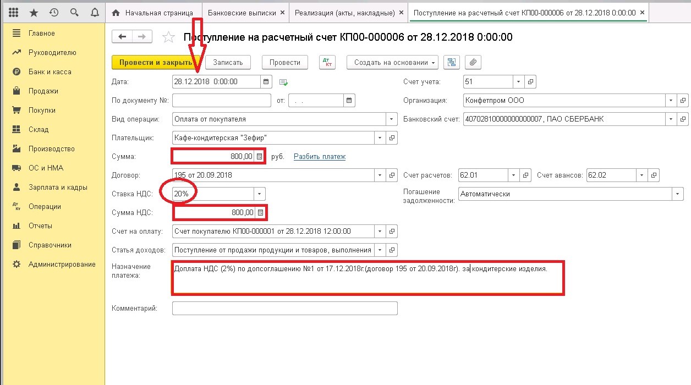Open Статья доходов record button
The height and width of the screenshot is (385, 691).
pyautogui.click(x=392, y=250)
